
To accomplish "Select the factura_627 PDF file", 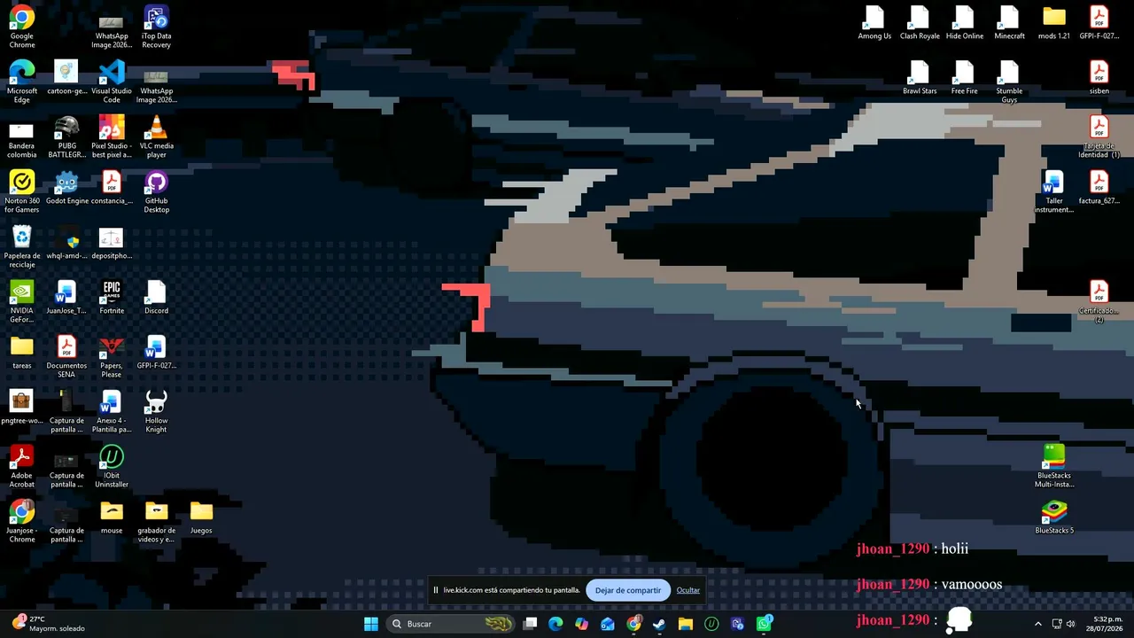I will pos(1099,188).
